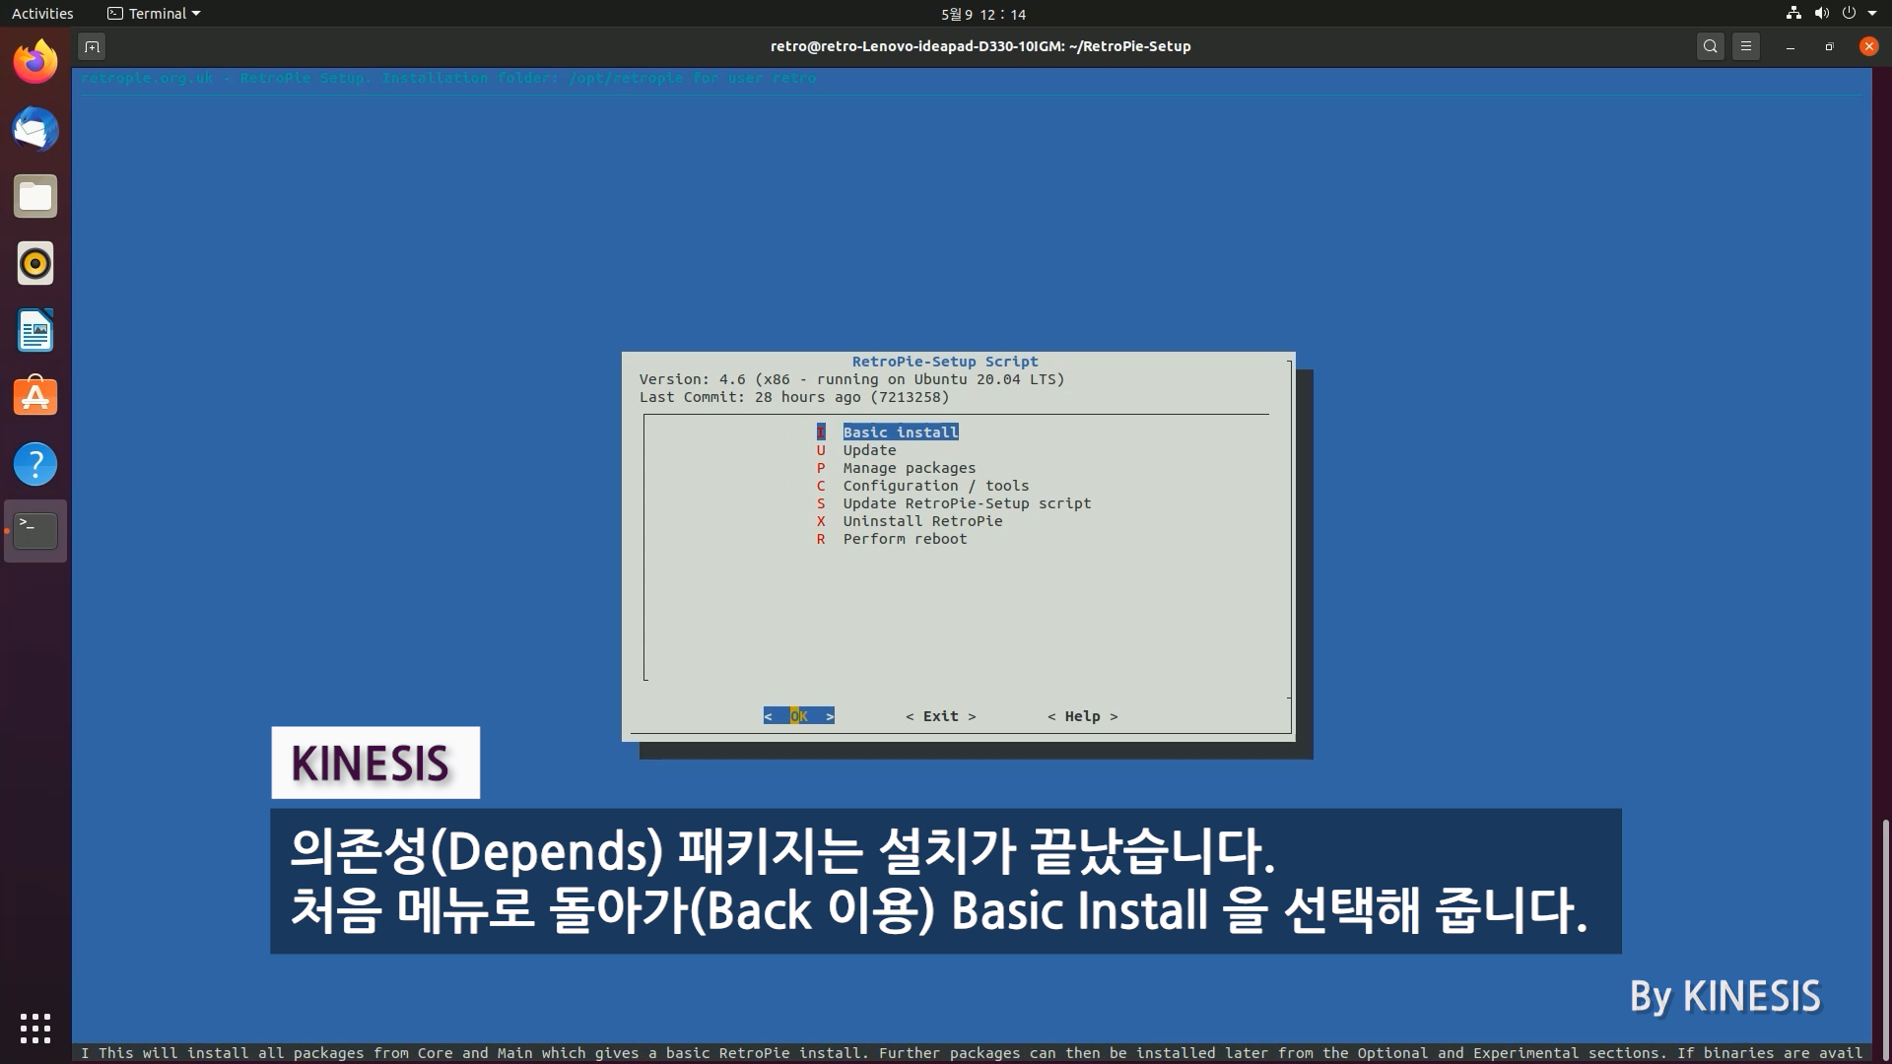
Task: Open new terminal tab icon
Action: [92, 46]
